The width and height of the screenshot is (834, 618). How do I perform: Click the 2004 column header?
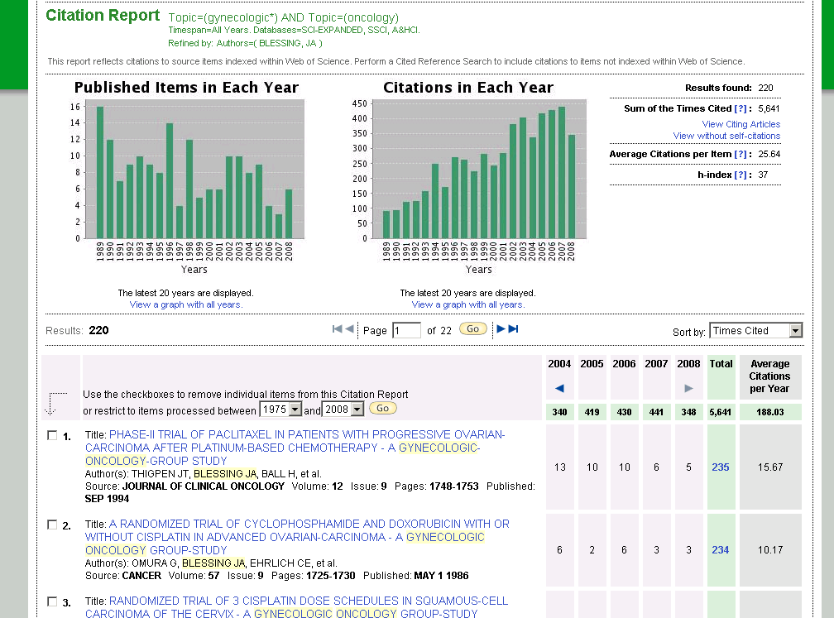click(559, 364)
